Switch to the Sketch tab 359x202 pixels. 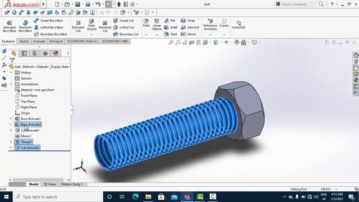[24, 41]
